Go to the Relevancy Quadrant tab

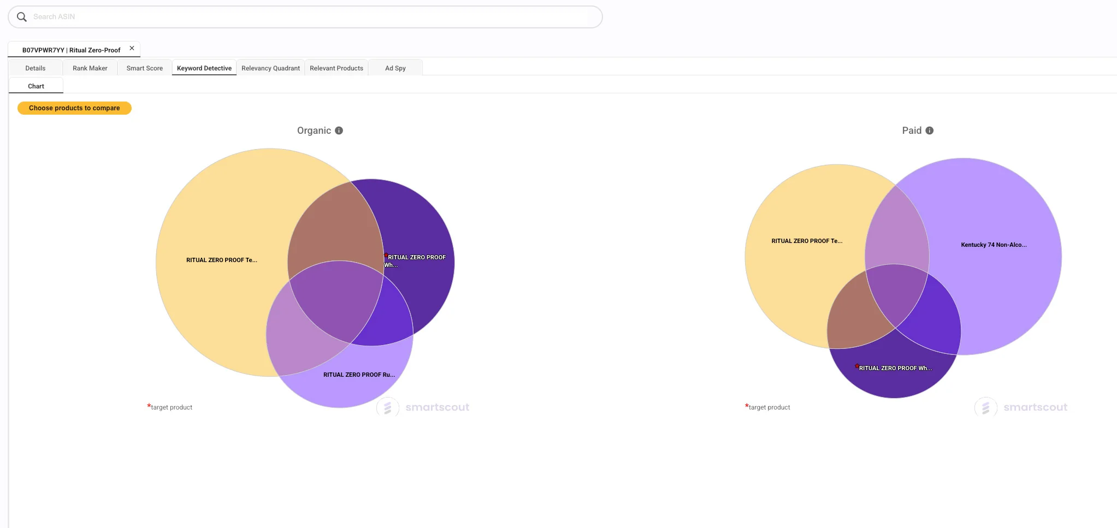click(271, 68)
